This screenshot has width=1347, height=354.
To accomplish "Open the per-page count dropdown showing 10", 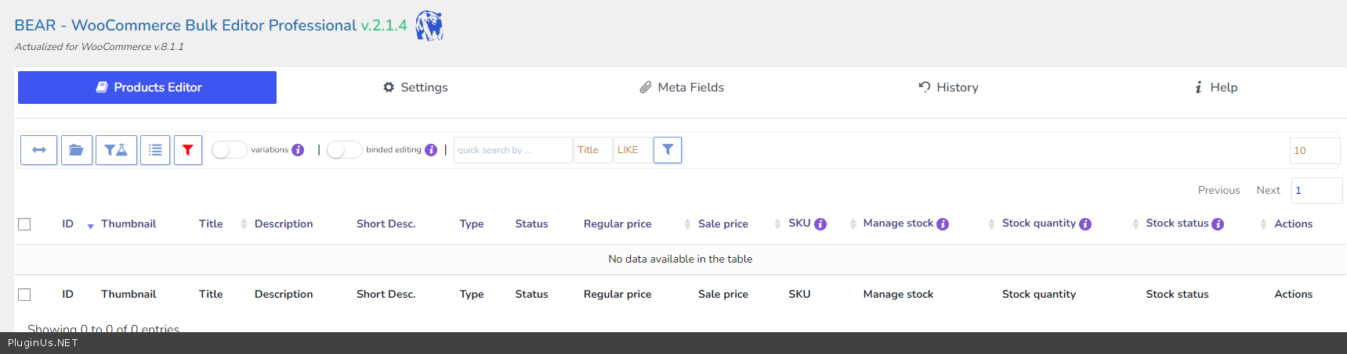I will (1314, 151).
